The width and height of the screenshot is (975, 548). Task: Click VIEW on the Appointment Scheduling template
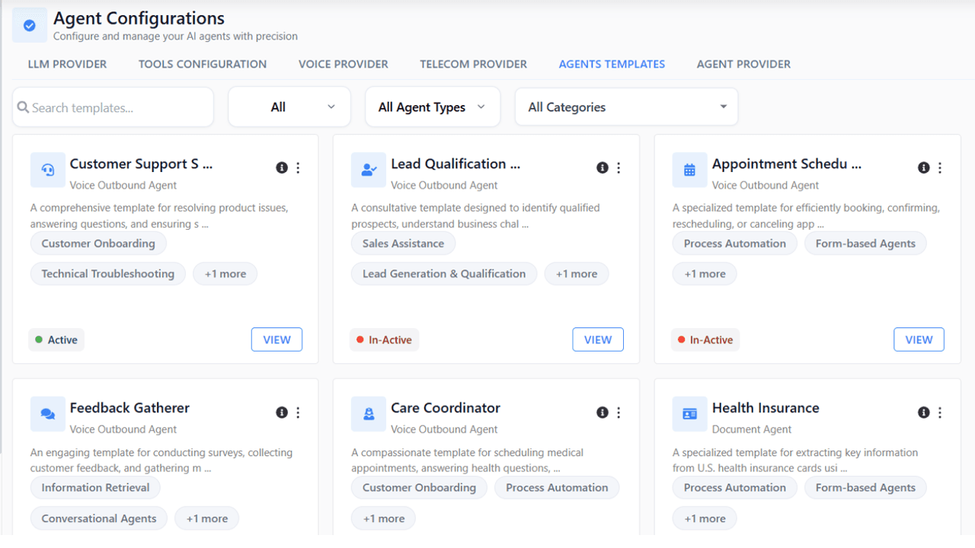pos(919,339)
